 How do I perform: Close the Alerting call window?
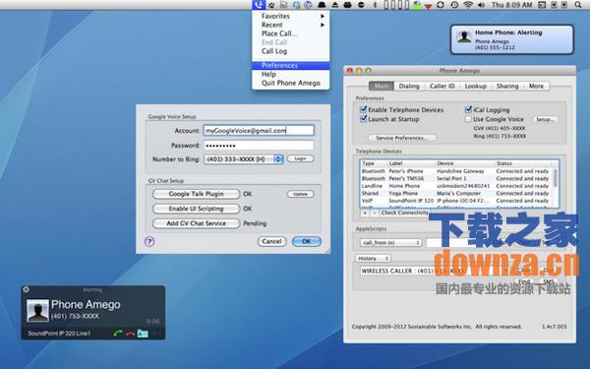tap(26, 289)
